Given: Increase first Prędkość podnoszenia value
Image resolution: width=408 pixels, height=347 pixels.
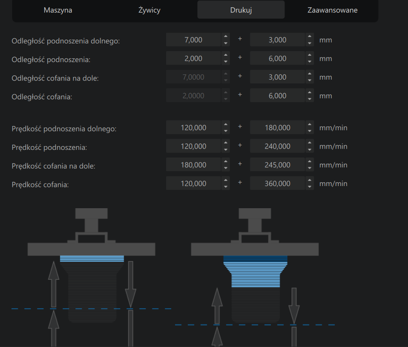Looking at the screenshot, I should click(226, 143).
